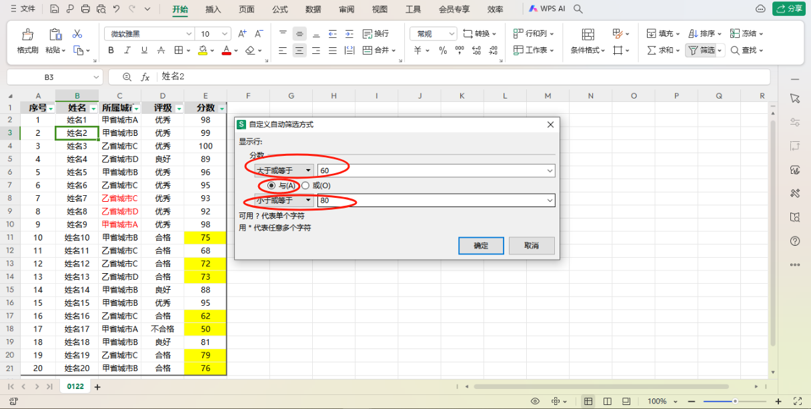811x409 pixels.
Task: Select the 或(O) radio button
Action: [316, 186]
